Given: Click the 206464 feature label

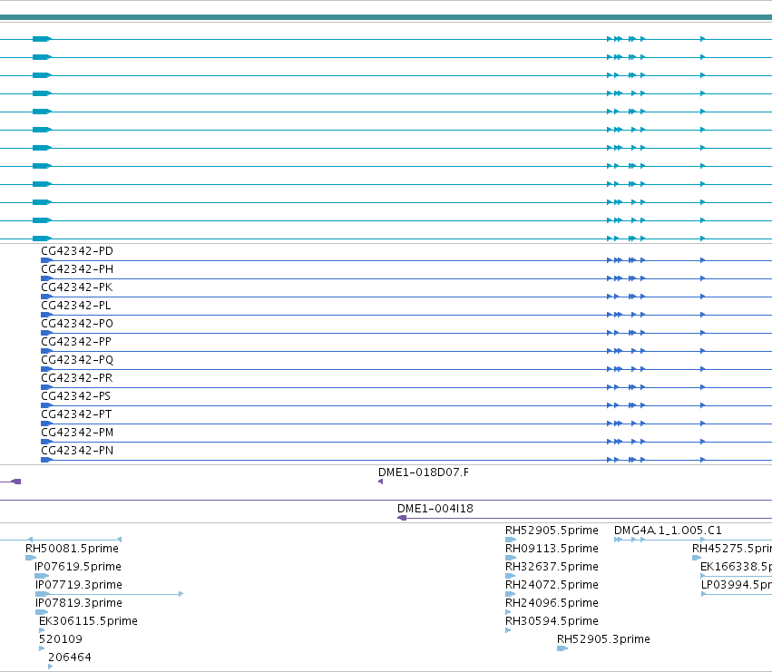Looking at the screenshot, I should [x=70, y=657].
